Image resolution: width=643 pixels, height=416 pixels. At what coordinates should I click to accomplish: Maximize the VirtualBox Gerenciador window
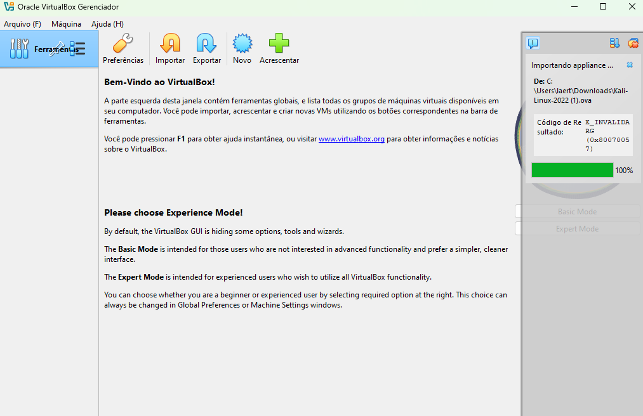tap(603, 6)
